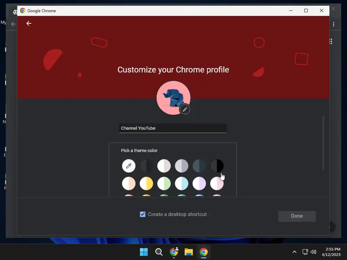The width and height of the screenshot is (347, 260).
Task: Open Google apps grid in the background window
Action: coord(331,41)
